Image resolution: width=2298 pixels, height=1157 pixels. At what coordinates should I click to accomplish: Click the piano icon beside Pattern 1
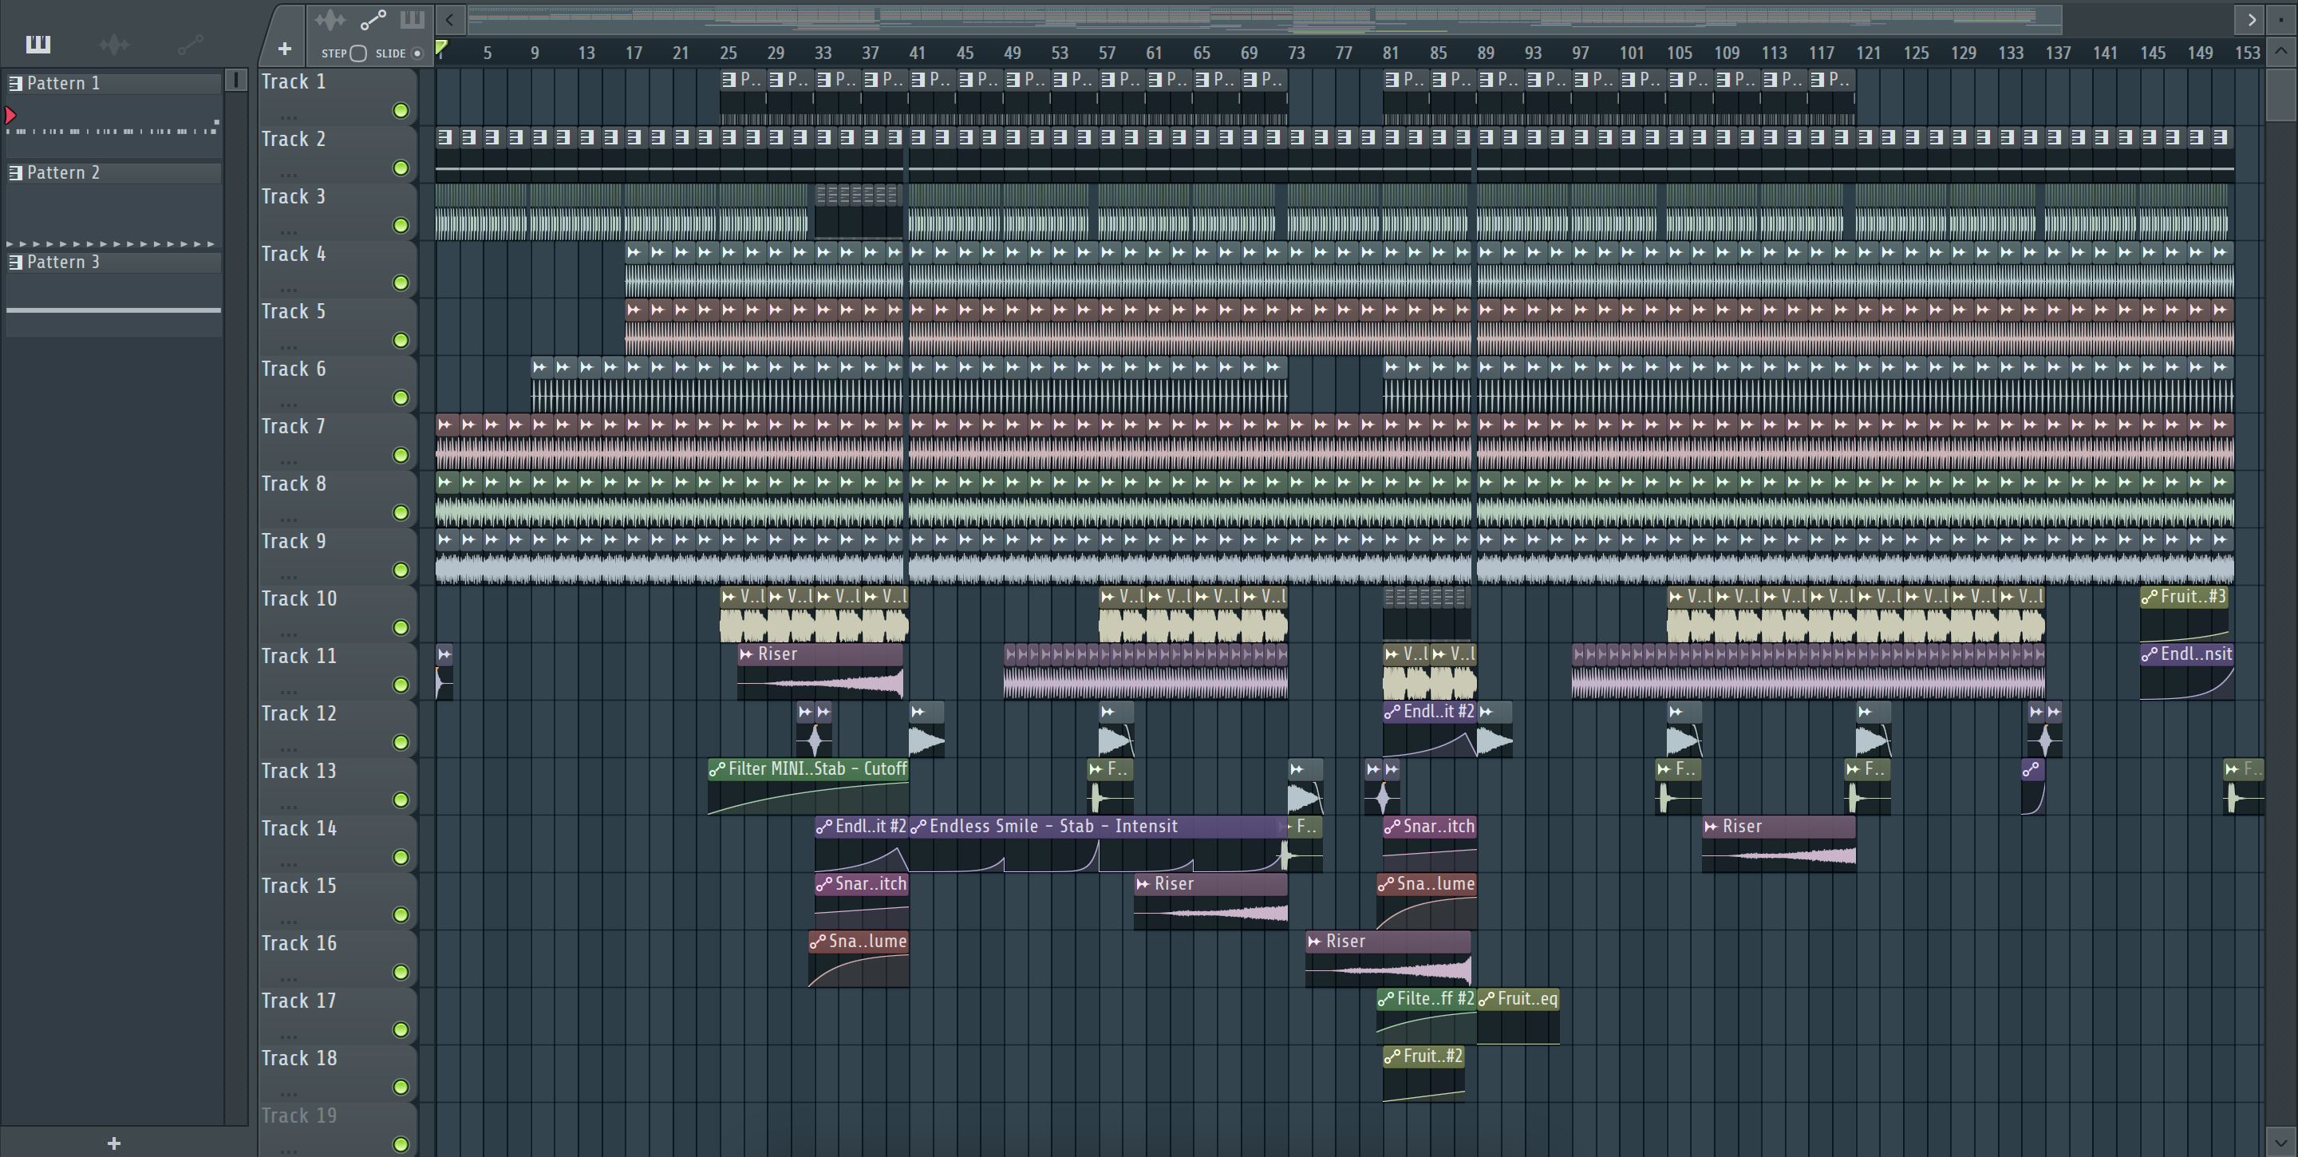[15, 83]
